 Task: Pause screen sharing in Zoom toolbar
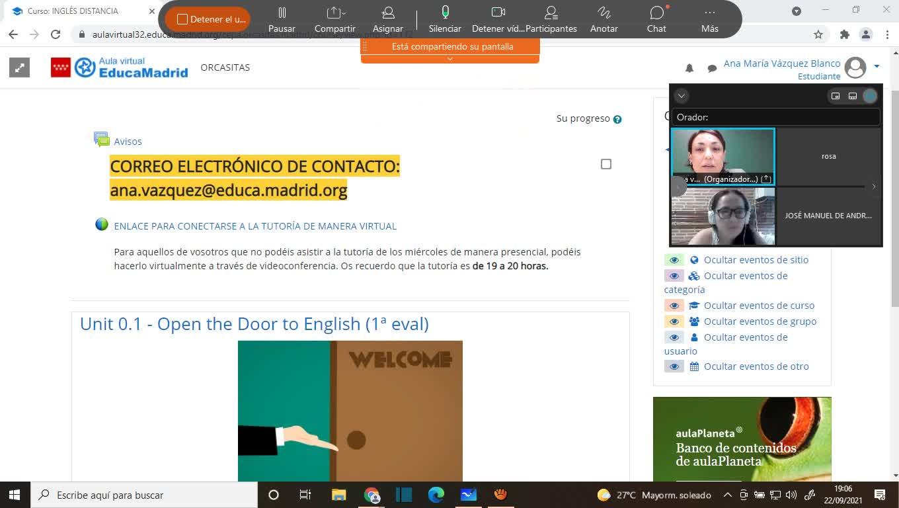282,19
